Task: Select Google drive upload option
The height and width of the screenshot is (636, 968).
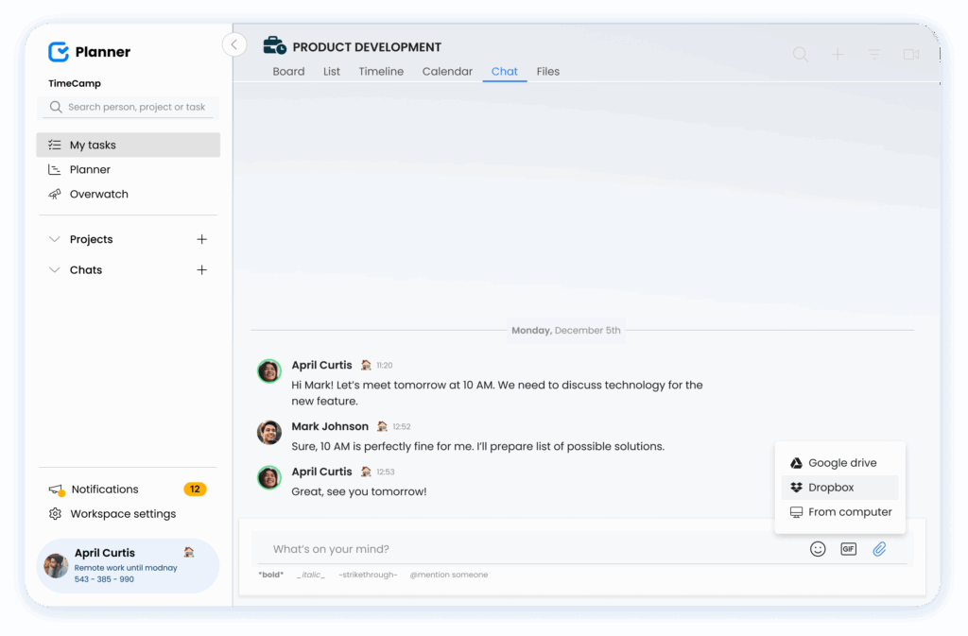Action: (839, 462)
